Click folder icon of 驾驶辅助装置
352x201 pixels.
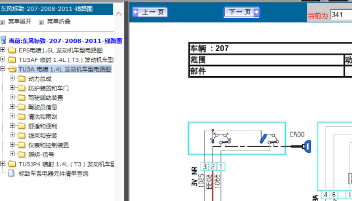point(21,97)
